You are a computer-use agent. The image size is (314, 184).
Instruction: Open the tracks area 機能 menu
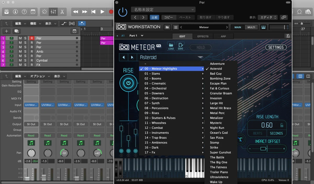pyautogui.click(x=35, y=24)
